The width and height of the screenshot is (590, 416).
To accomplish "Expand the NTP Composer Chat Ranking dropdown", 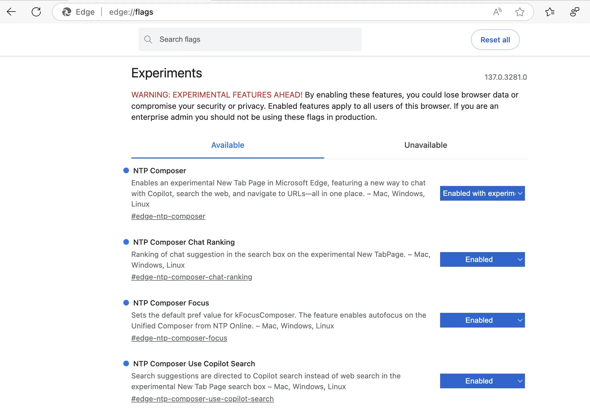I will click(482, 259).
